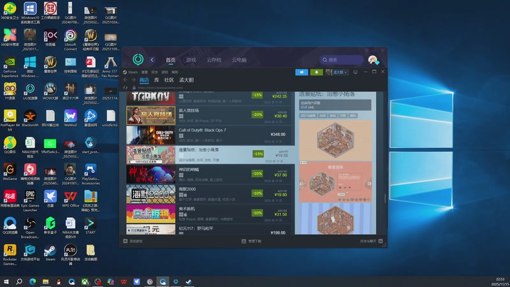Click the 搜索 field in UU window

[341, 60]
